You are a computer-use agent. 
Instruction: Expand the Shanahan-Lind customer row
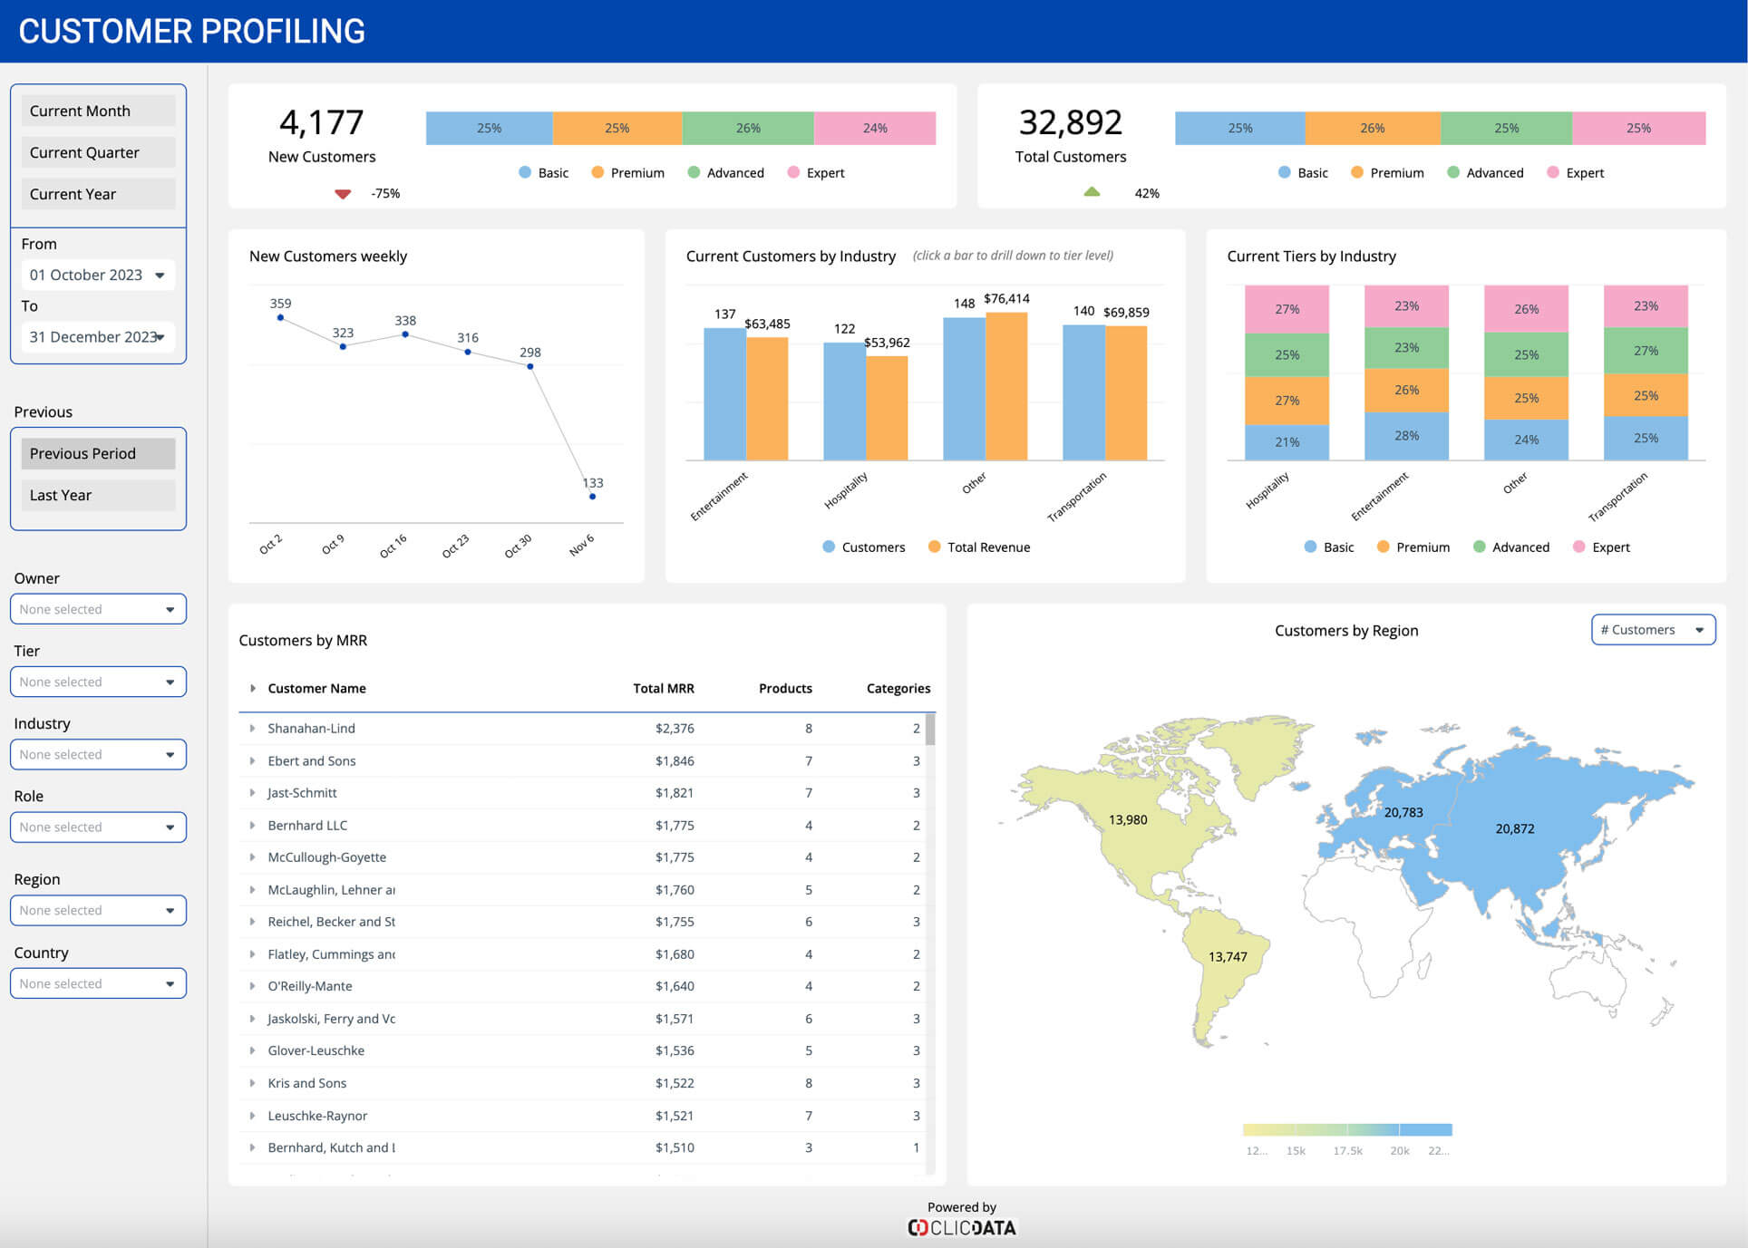click(x=252, y=728)
